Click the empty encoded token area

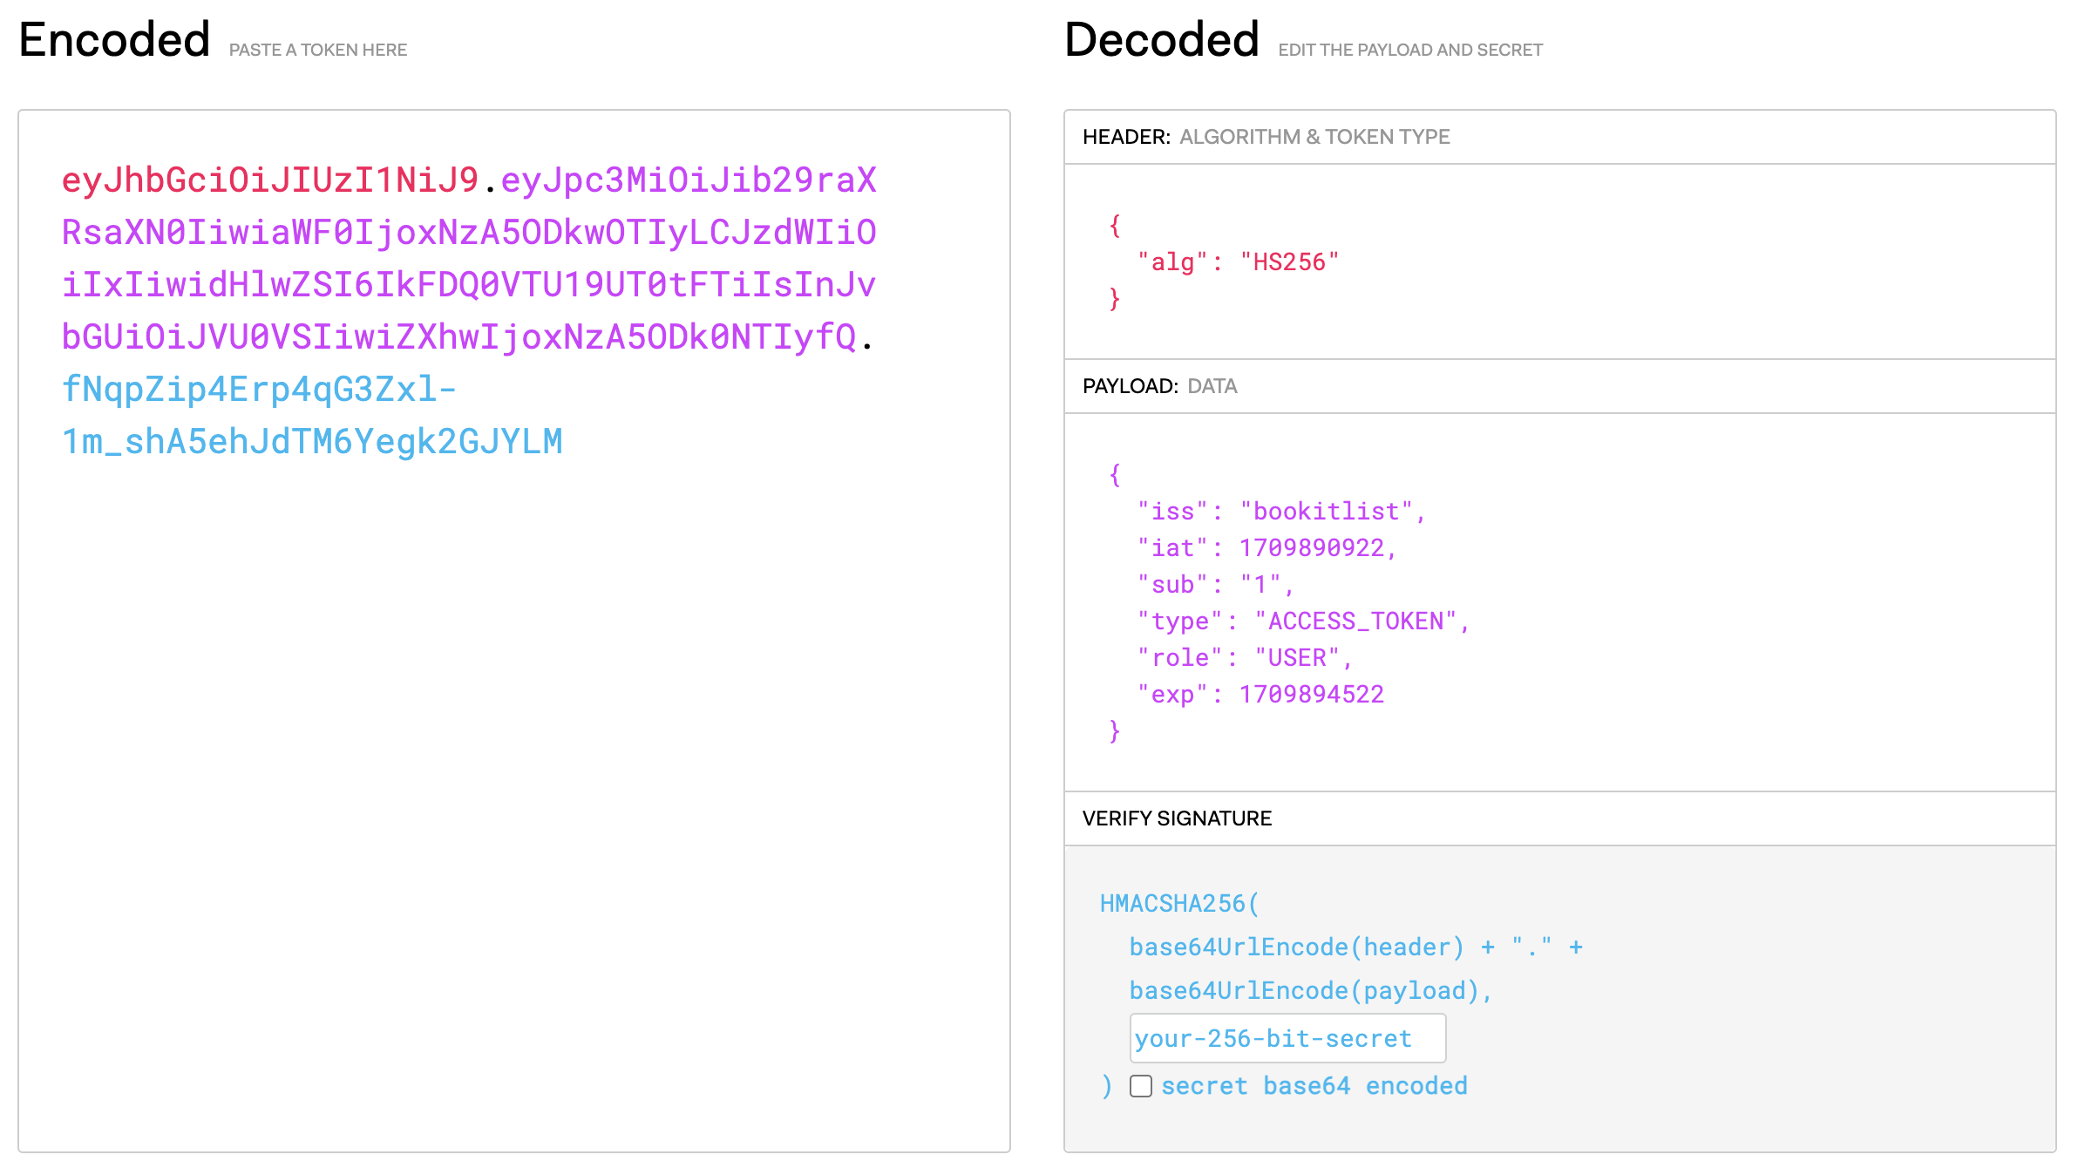pos(514,784)
